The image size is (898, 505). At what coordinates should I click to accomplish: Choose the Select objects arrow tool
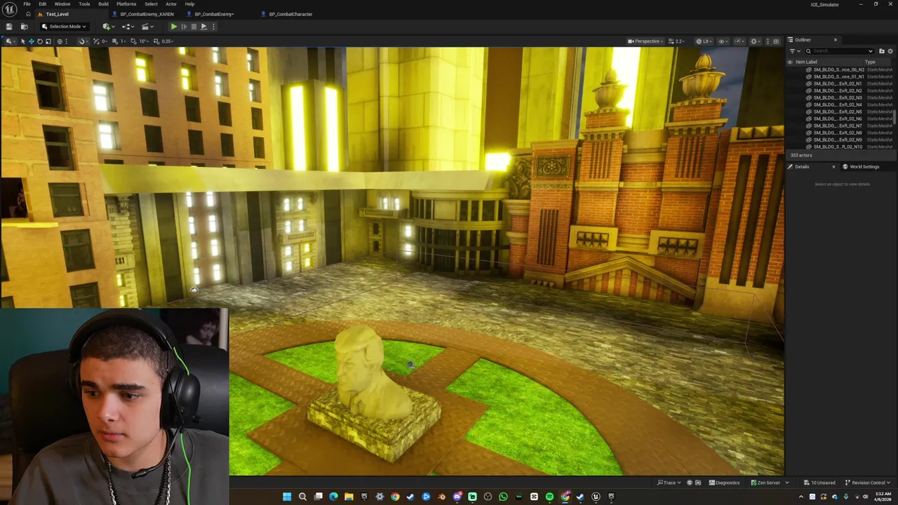click(23, 41)
